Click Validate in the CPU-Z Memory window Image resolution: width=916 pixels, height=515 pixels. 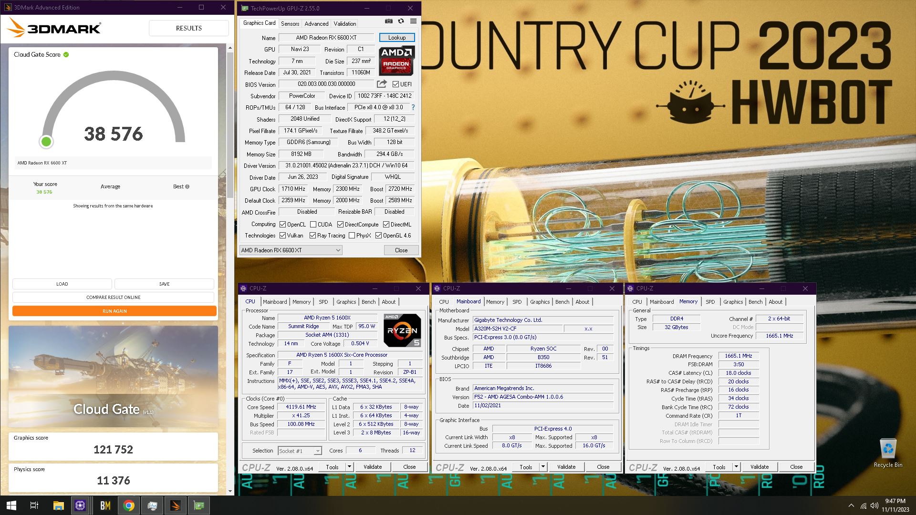tap(759, 467)
